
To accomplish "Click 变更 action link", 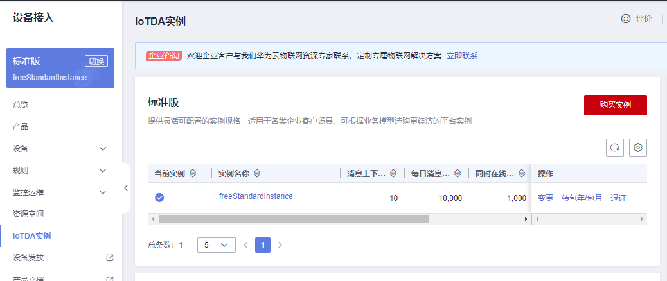I will tap(546, 198).
